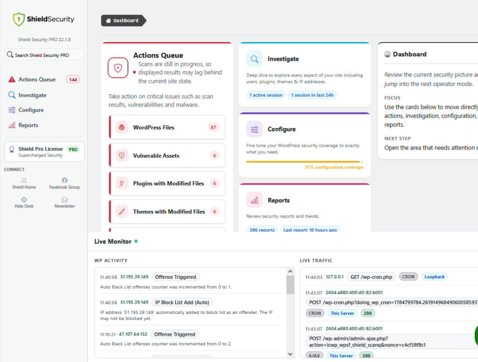Click the GET /wp-cron.php request tag
Screen dimensions: 478x362
(x=371, y=277)
